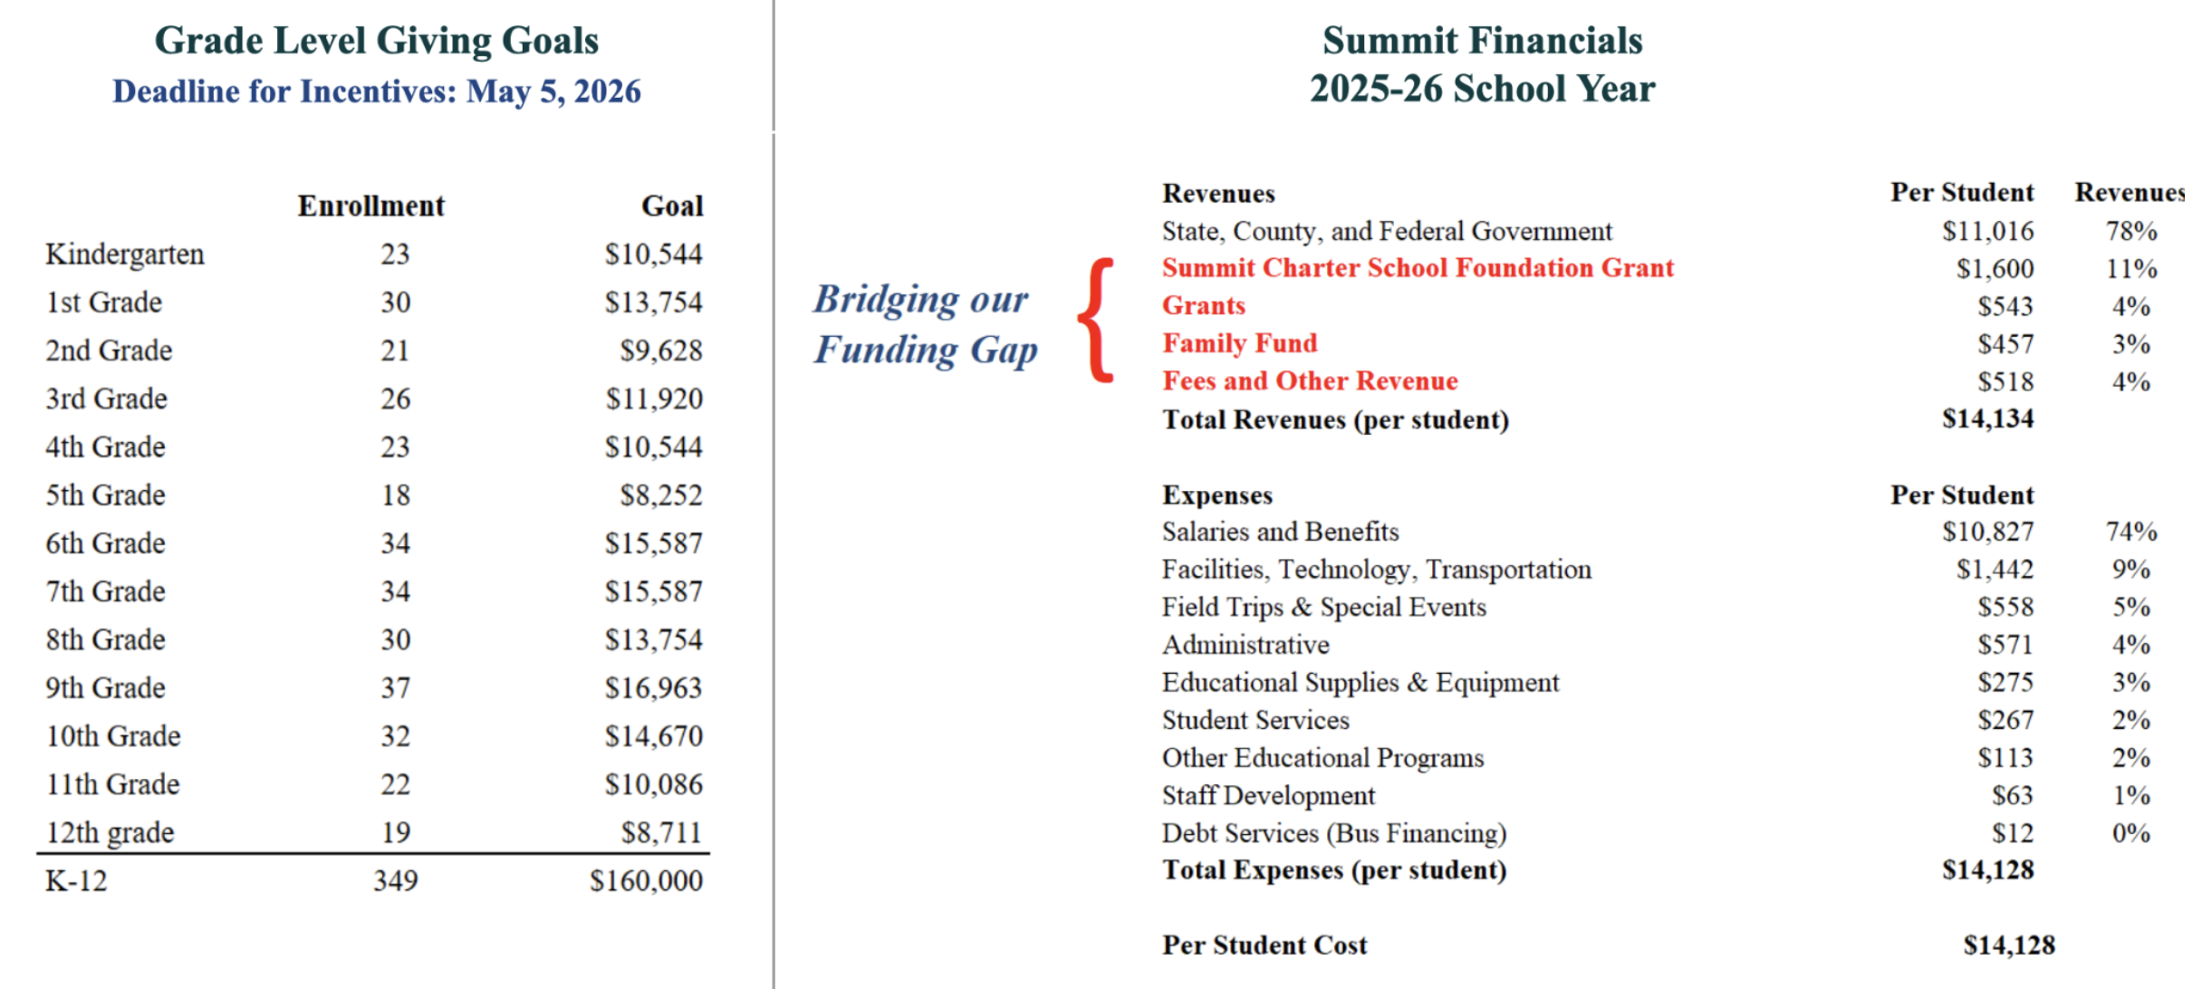Select the red "Grants" revenue label
The width and height of the screenshot is (2192, 989).
[1204, 306]
